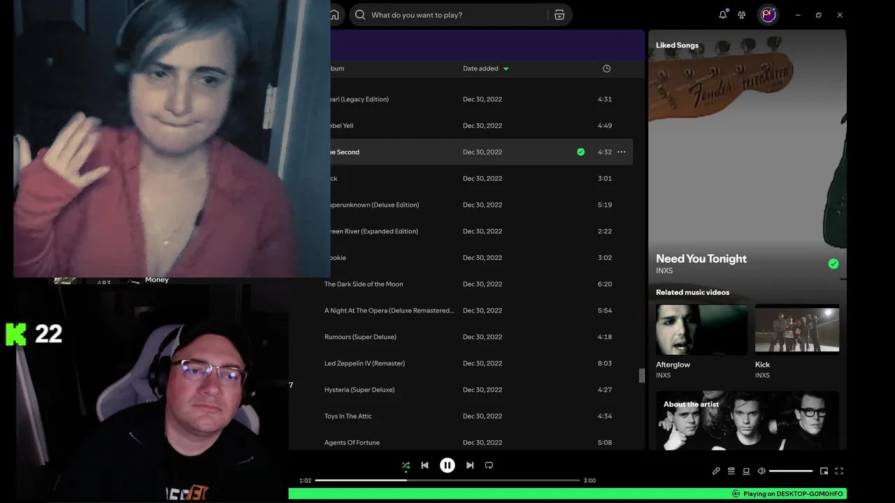This screenshot has width=895, height=503.
Task: Open the play queue icon
Action: 731,471
